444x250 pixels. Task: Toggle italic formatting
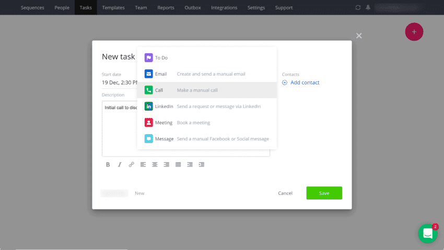click(120, 164)
